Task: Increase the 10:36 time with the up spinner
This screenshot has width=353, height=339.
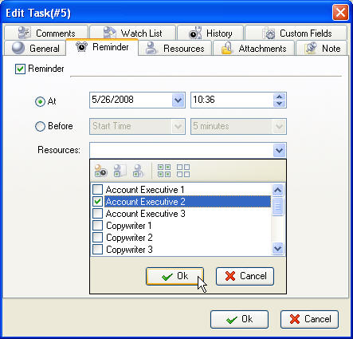Action: [x=279, y=97]
